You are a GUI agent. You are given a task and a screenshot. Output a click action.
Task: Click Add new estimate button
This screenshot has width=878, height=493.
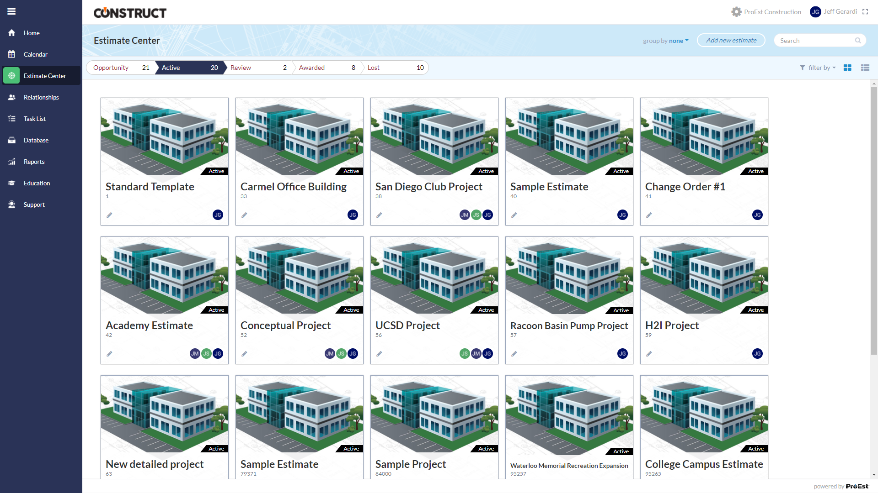point(731,40)
